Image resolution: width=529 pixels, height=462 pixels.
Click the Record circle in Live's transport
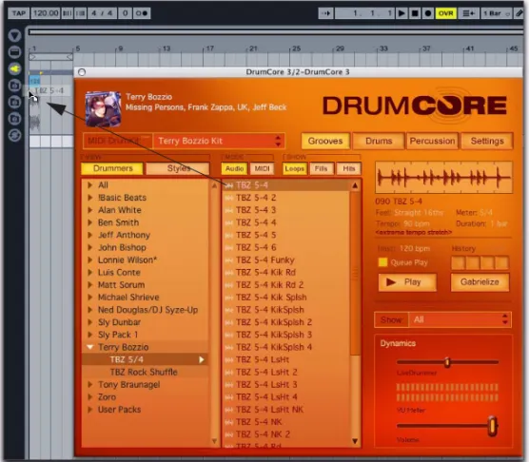(428, 13)
